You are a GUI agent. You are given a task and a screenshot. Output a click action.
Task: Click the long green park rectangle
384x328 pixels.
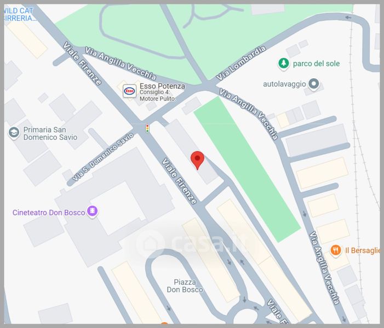[x=247, y=169]
